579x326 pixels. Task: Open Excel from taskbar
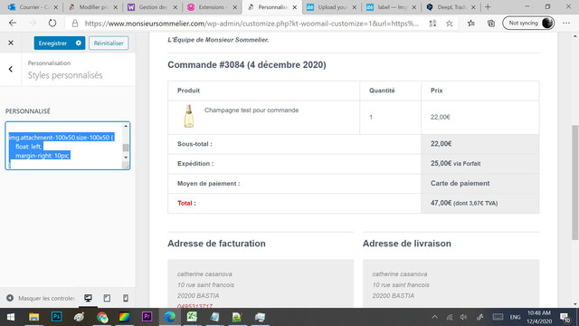tap(192, 317)
